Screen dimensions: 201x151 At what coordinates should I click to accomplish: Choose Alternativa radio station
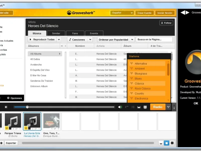pyautogui.click(x=147, y=64)
